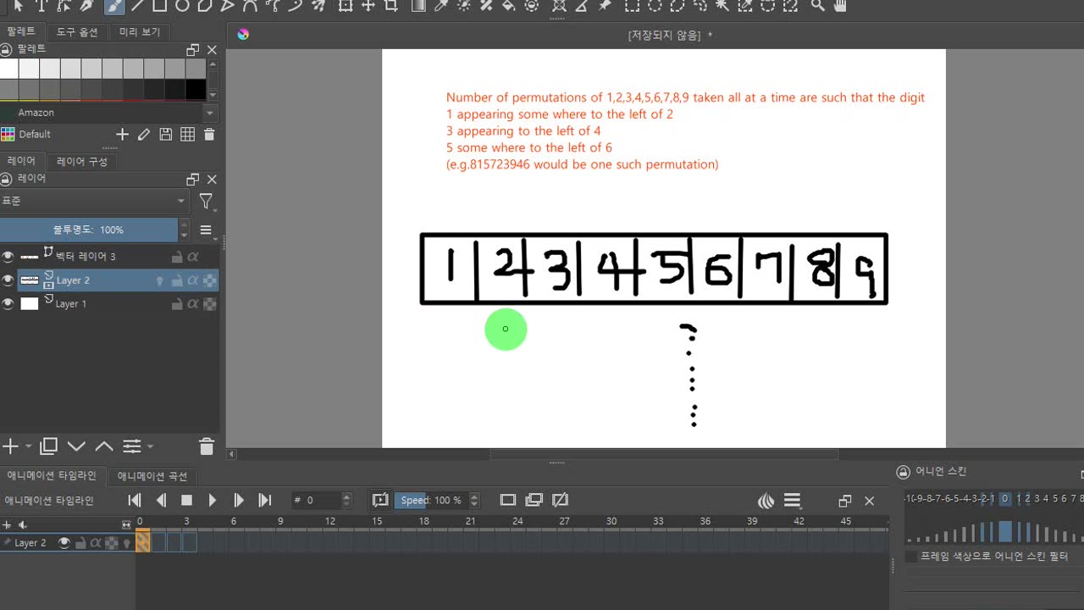The image size is (1084, 610).
Task: Select the gradient tool
Action: point(418,6)
